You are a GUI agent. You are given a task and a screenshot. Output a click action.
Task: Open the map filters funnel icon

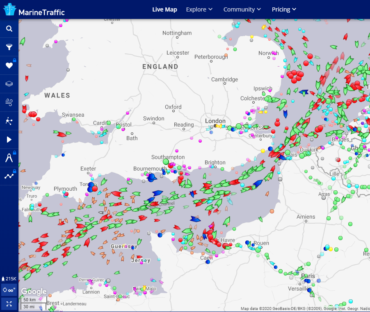pos(9,47)
